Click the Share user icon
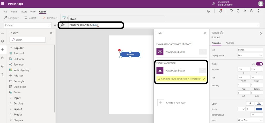The image size is (265, 123). tap(251, 11)
